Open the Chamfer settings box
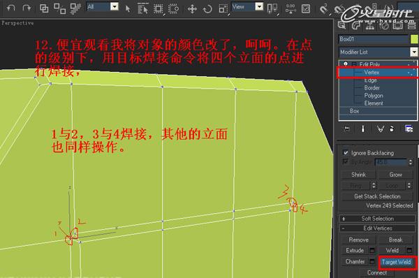419x278 pixels. click(372, 261)
